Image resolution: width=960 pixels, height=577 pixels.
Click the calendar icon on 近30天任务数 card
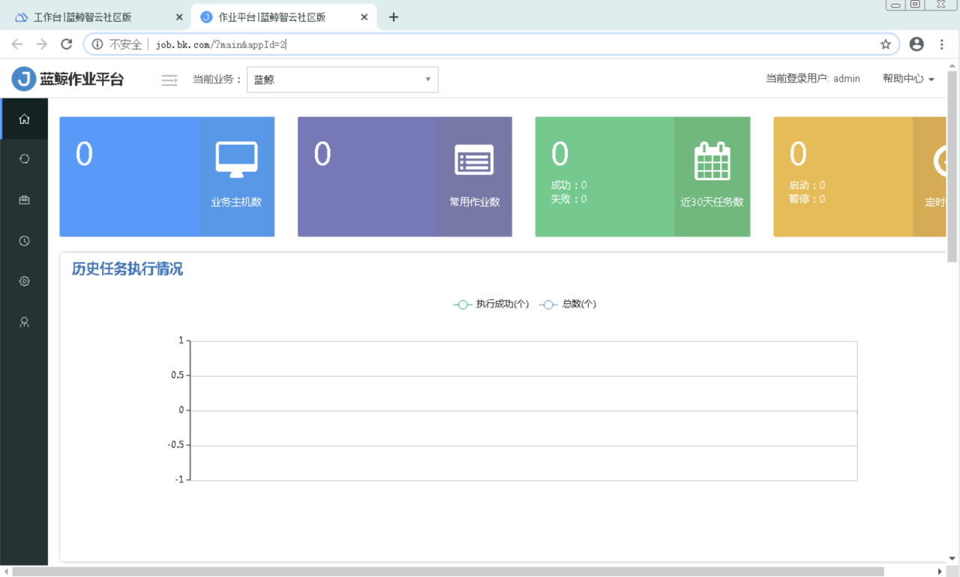[x=712, y=160]
